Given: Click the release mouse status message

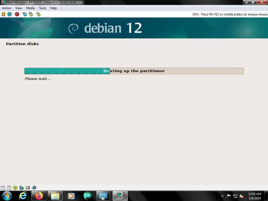Looking at the screenshot, I should point(230,14).
